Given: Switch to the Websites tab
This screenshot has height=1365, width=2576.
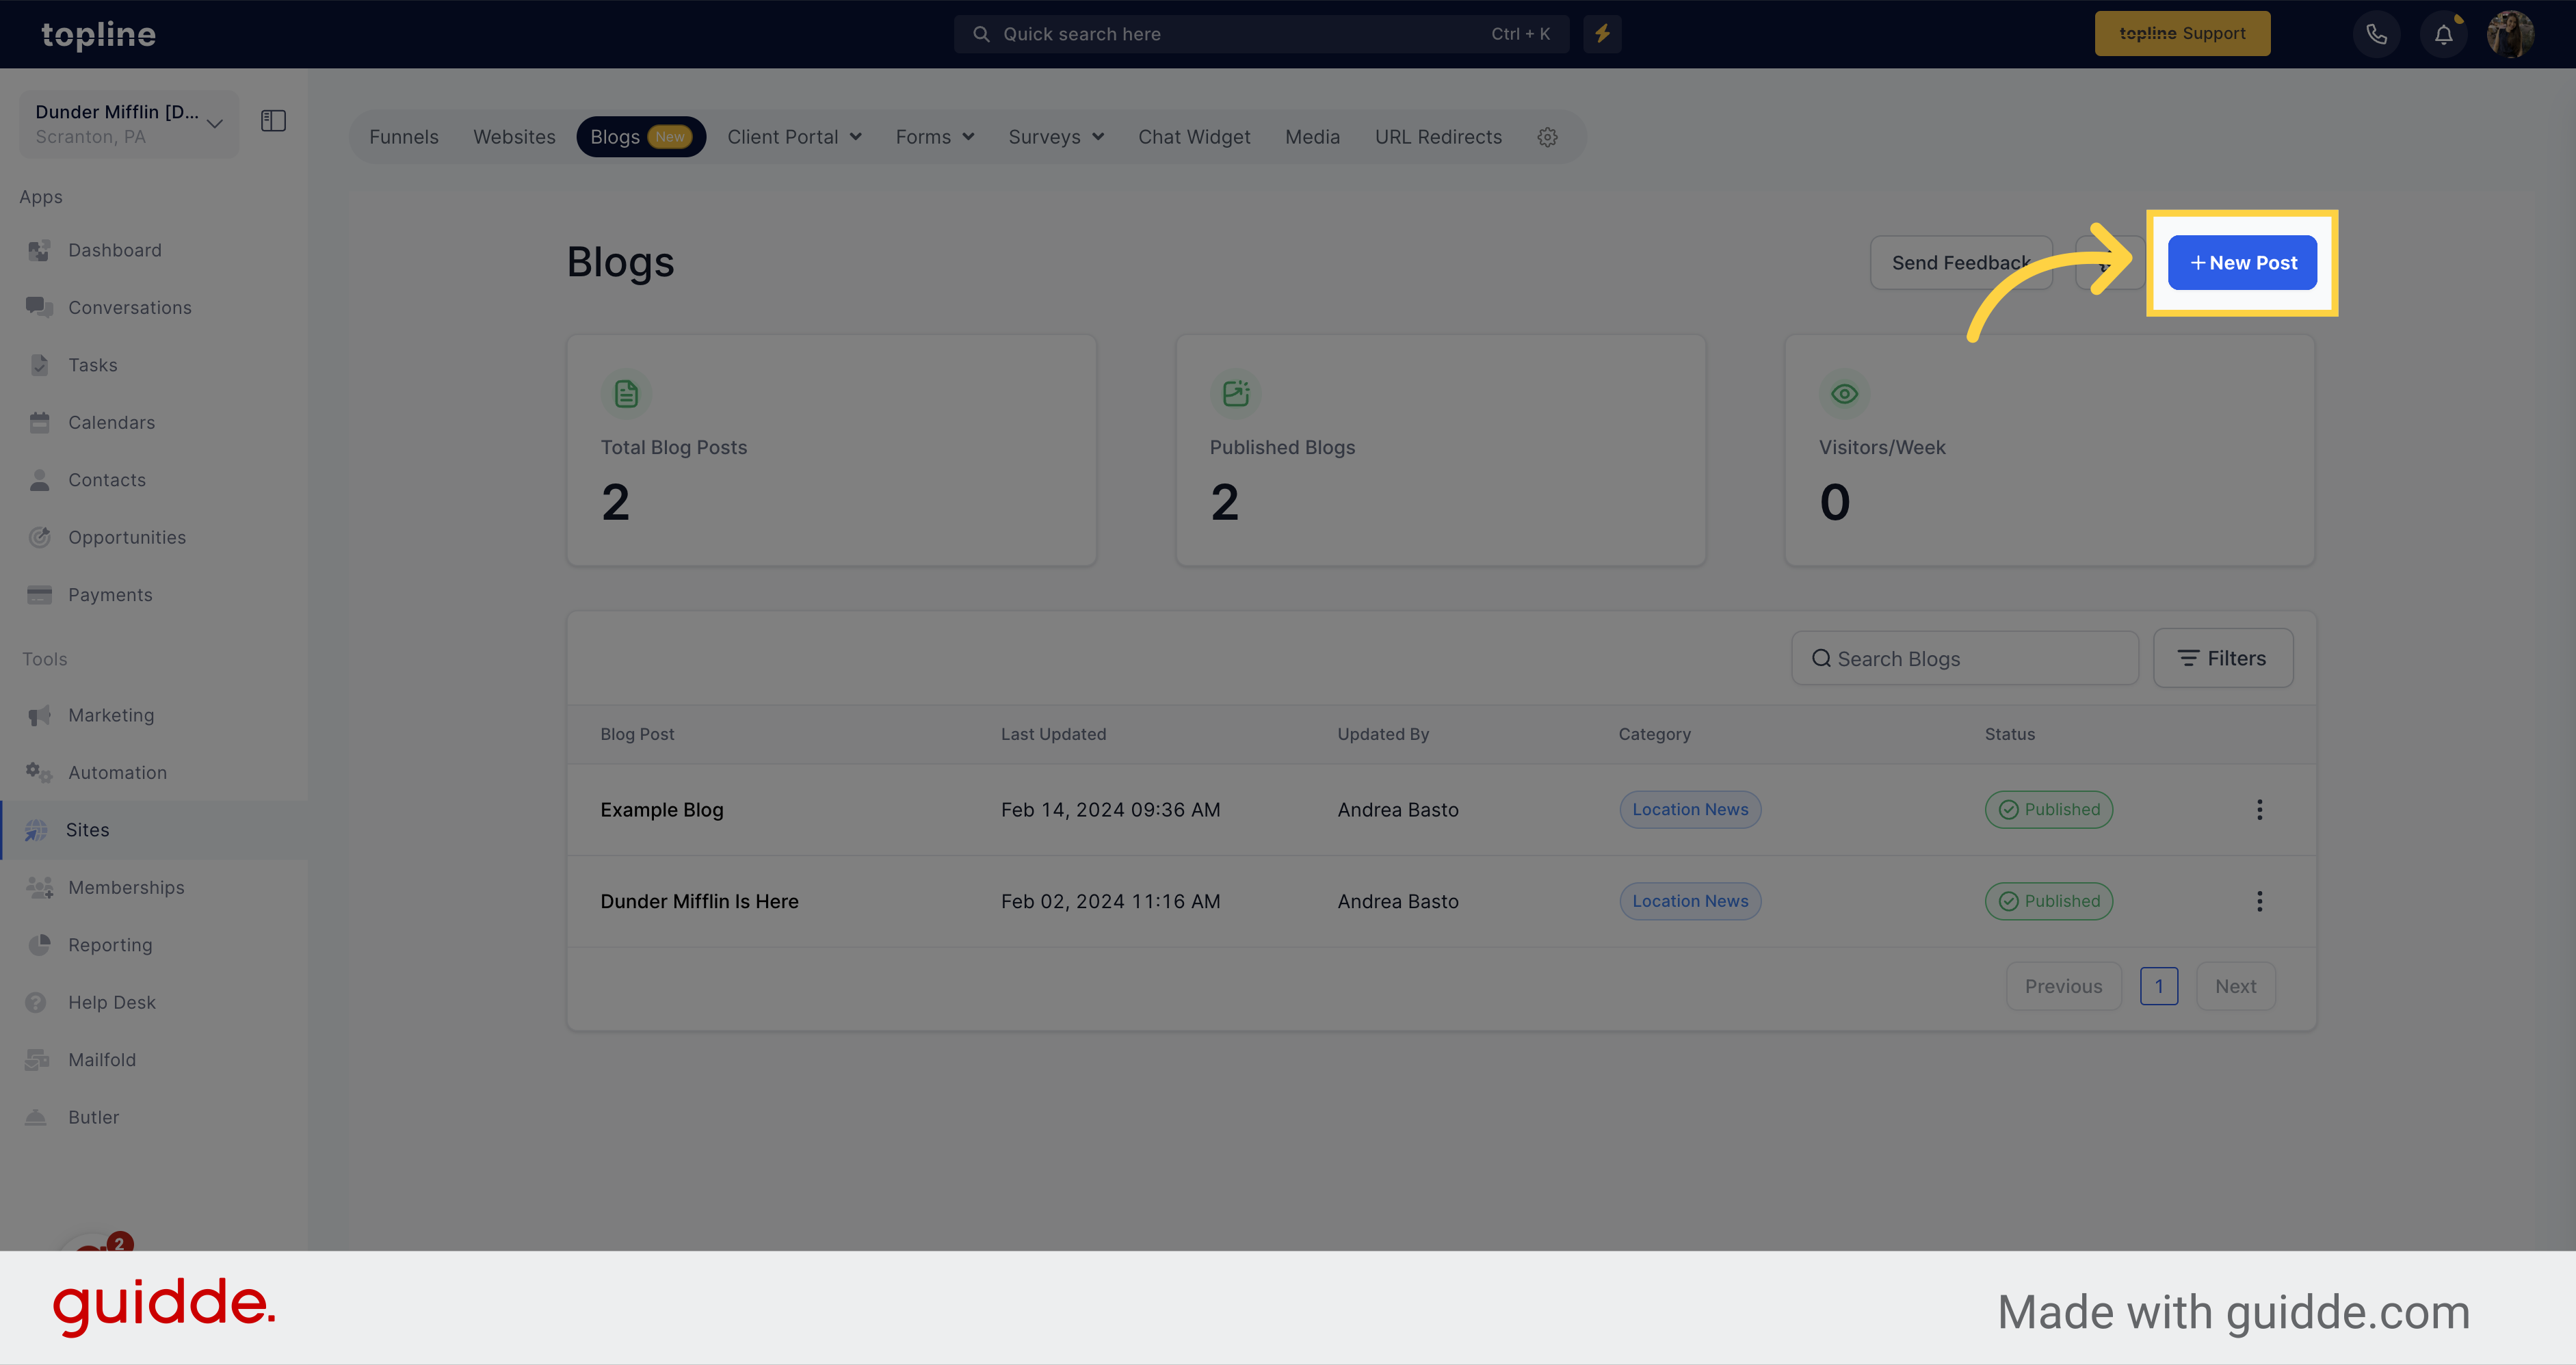Looking at the screenshot, I should (x=514, y=137).
